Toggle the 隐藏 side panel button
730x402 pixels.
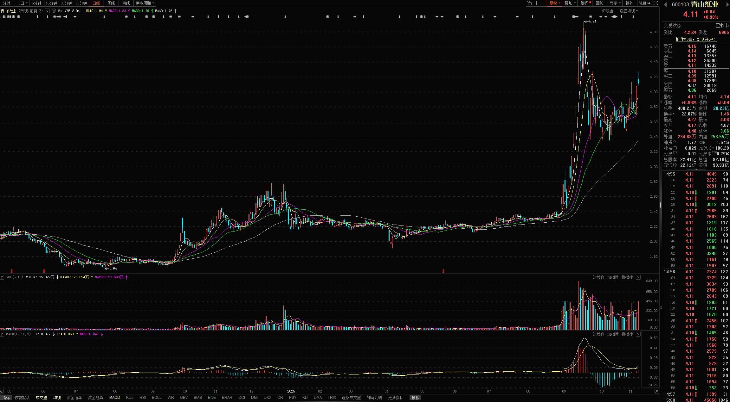(644, 3)
